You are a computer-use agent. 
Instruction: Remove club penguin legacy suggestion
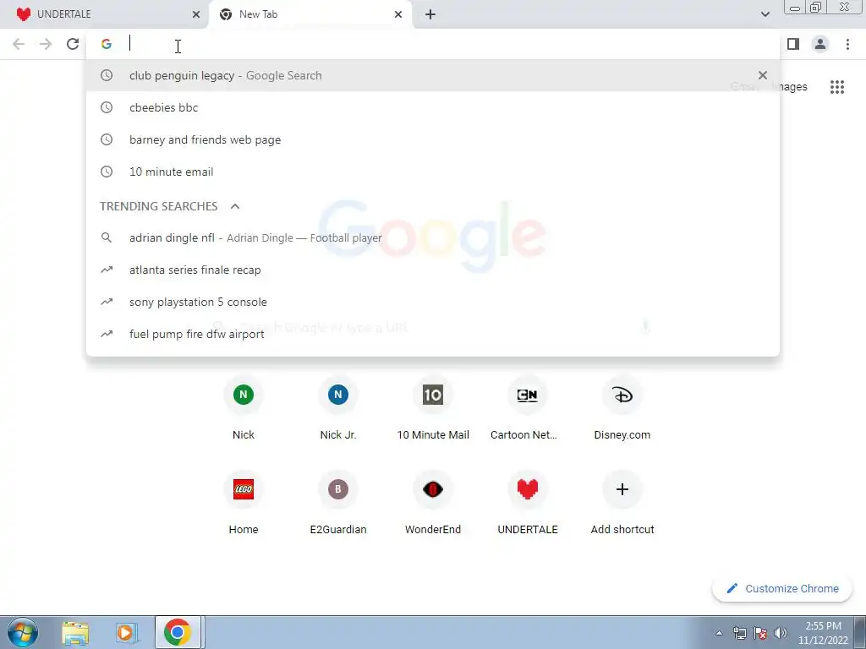click(x=763, y=75)
